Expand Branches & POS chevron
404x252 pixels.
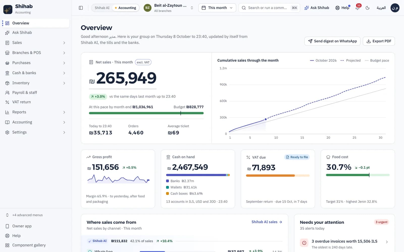[x=64, y=53]
